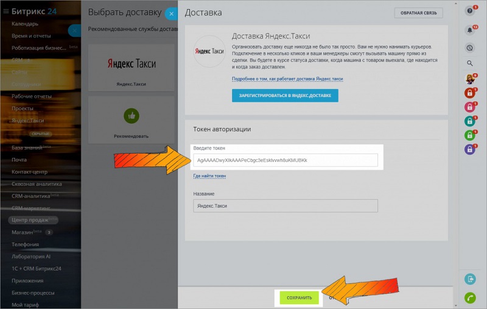Open Календарь in the left menu

(x=25, y=24)
